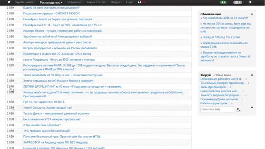The width and height of the screenshot is (265, 149).
Task: Open the Ещё dropdown menu
Action: [130, 2]
